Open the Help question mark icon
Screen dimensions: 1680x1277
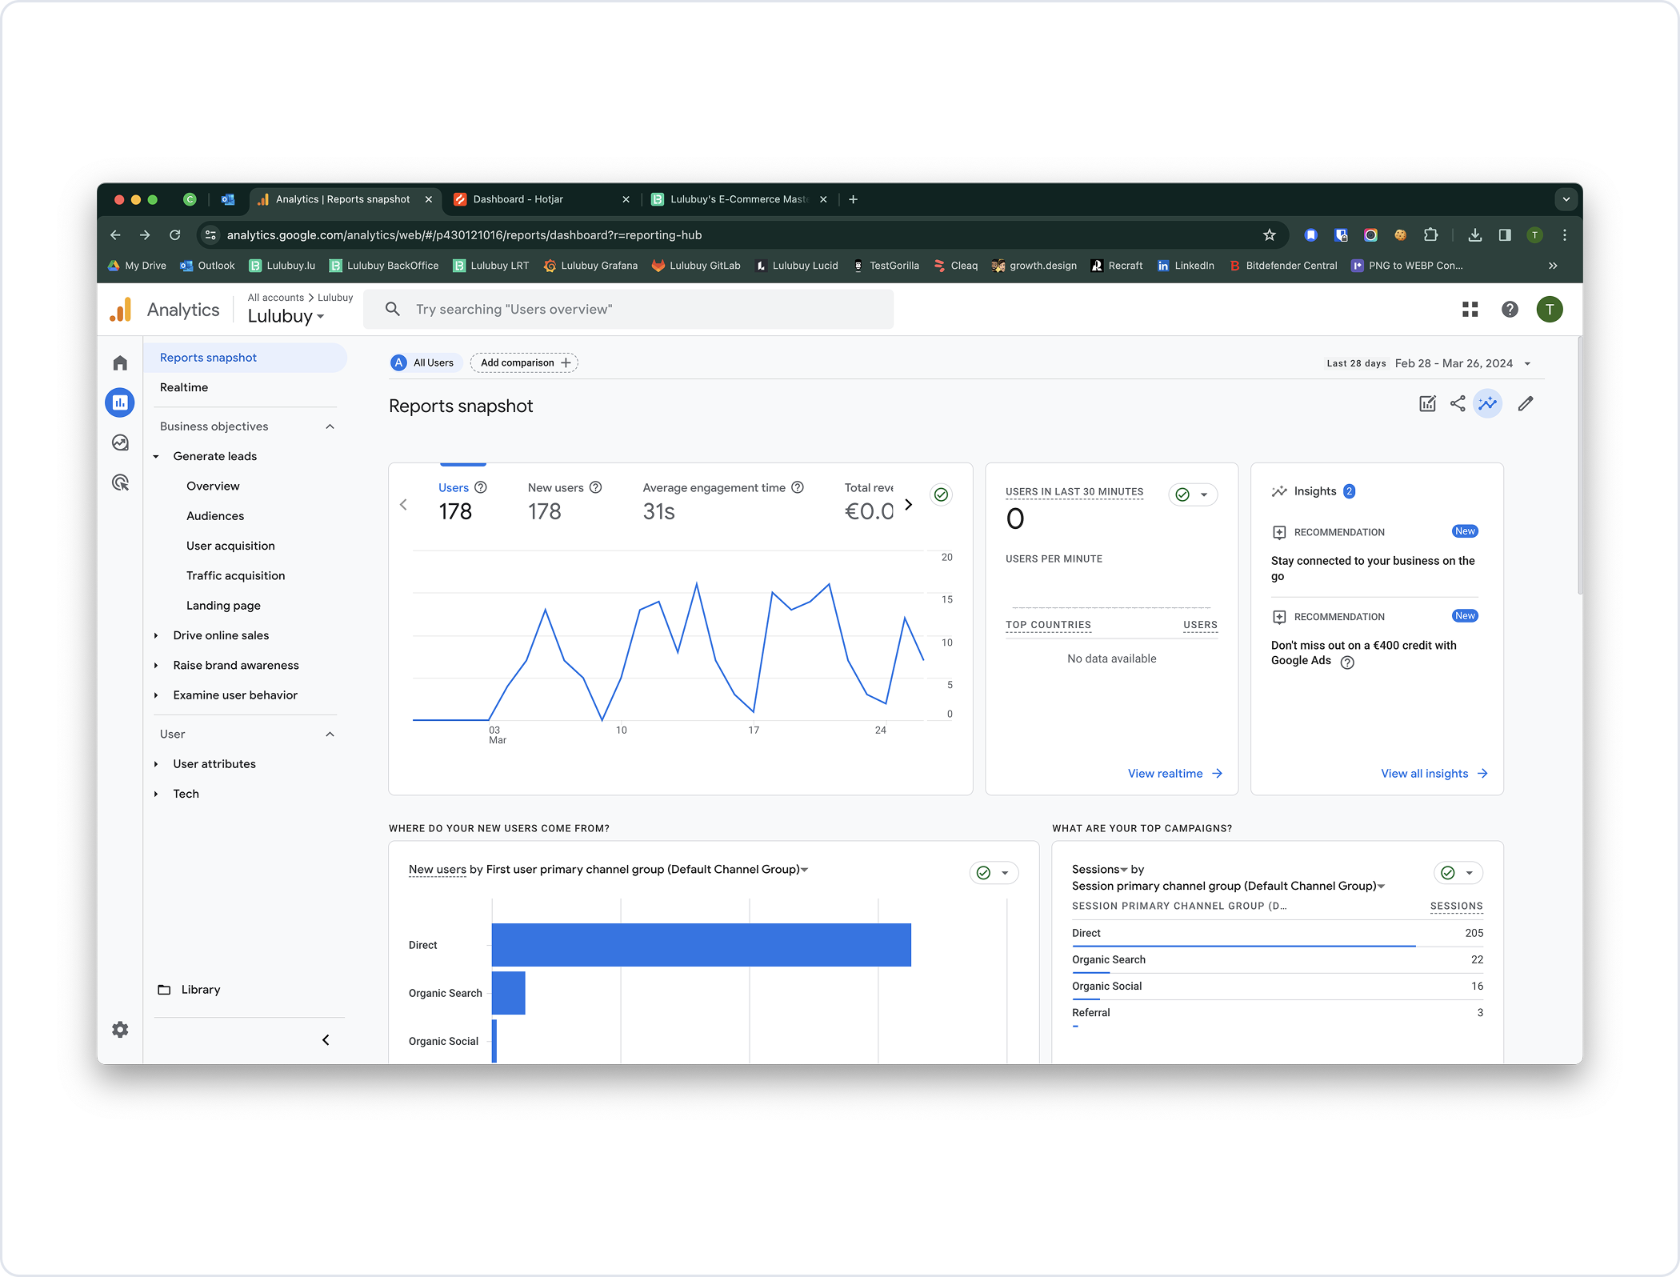point(1510,310)
